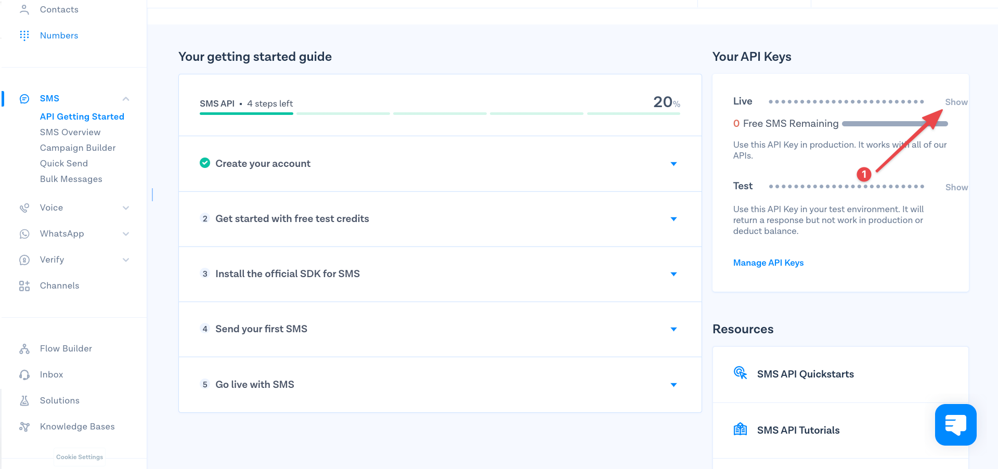Click the Flow Builder icon
The height and width of the screenshot is (469, 998).
[x=24, y=349]
